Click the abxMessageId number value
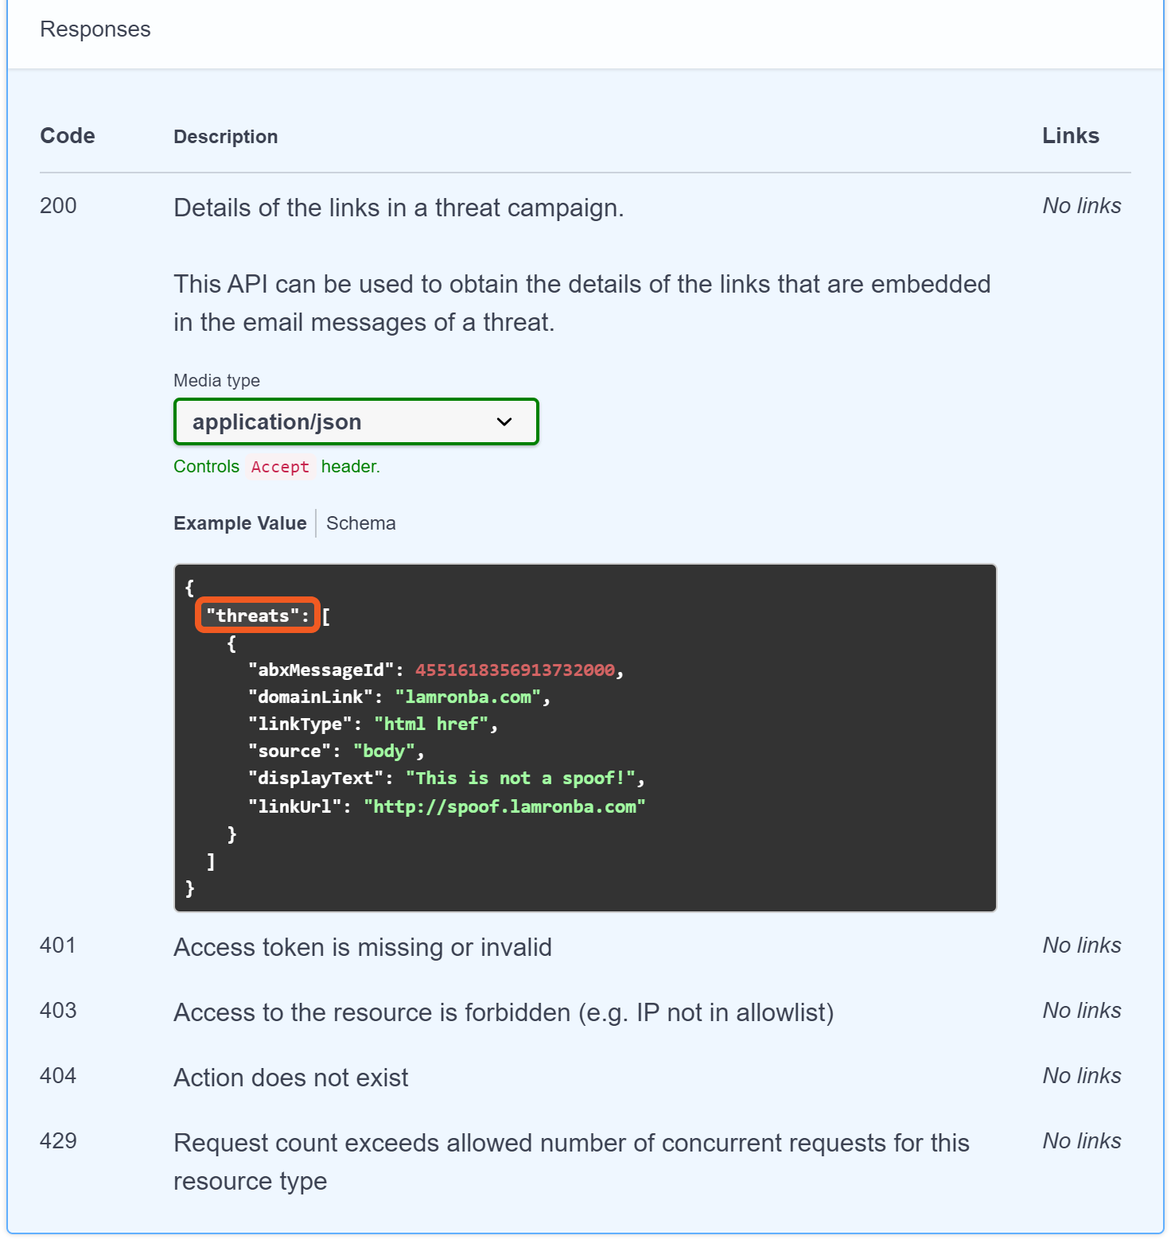Image resolution: width=1171 pixels, height=1239 pixels. pyautogui.click(x=515, y=670)
